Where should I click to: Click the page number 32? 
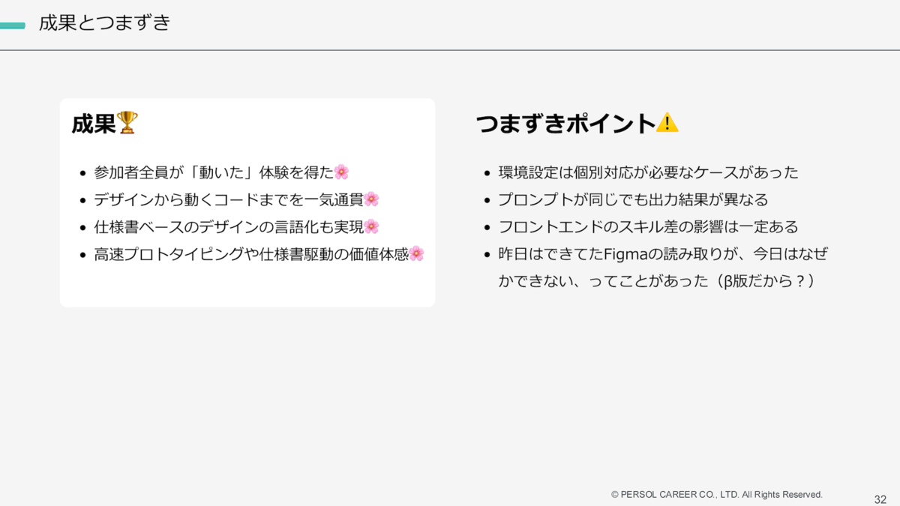coord(882,496)
